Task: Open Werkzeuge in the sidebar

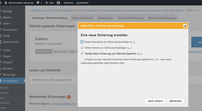Action: (9, 75)
